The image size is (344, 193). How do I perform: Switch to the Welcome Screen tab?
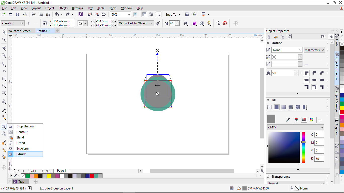(20, 31)
